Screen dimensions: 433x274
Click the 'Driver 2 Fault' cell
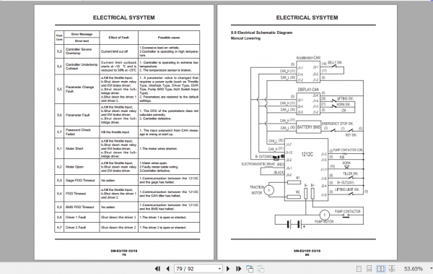pos(82,228)
